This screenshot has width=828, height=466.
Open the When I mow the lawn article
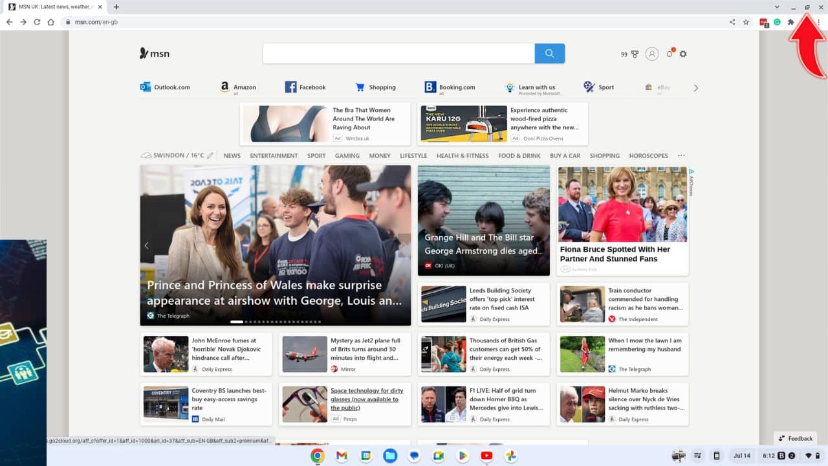click(x=623, y=354)
